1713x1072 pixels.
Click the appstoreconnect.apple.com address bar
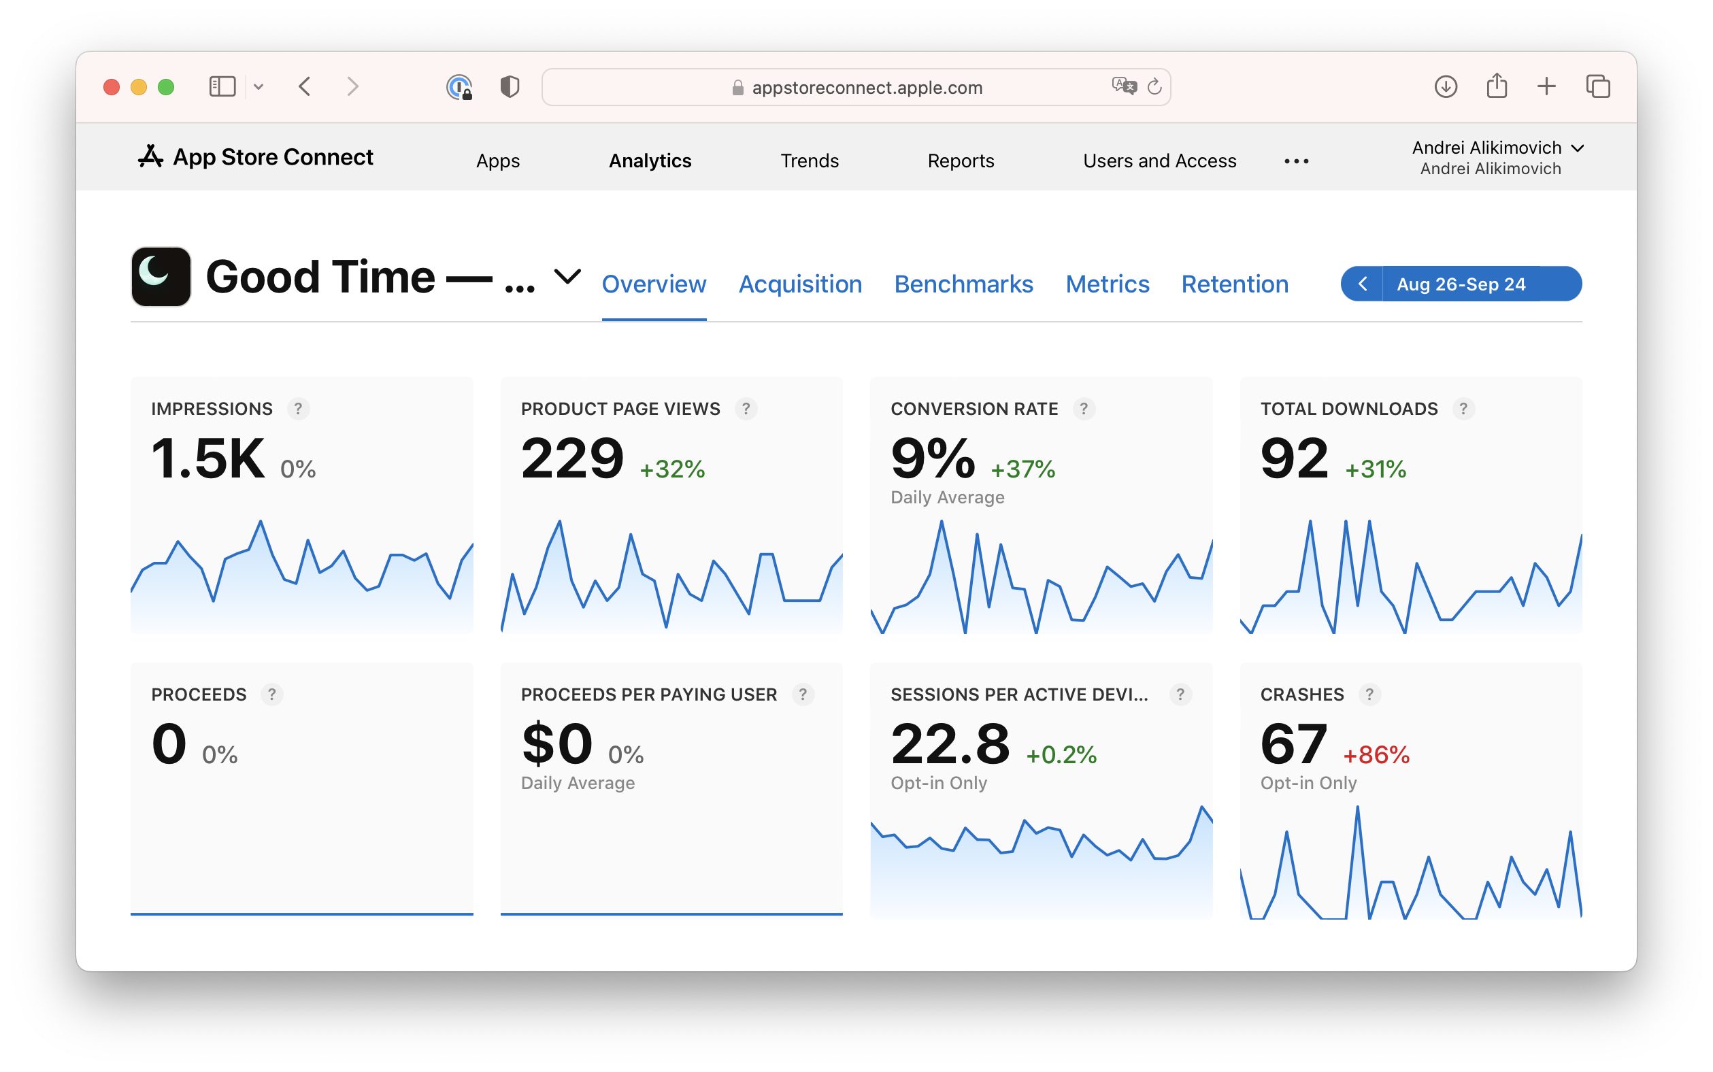point(856,87)
